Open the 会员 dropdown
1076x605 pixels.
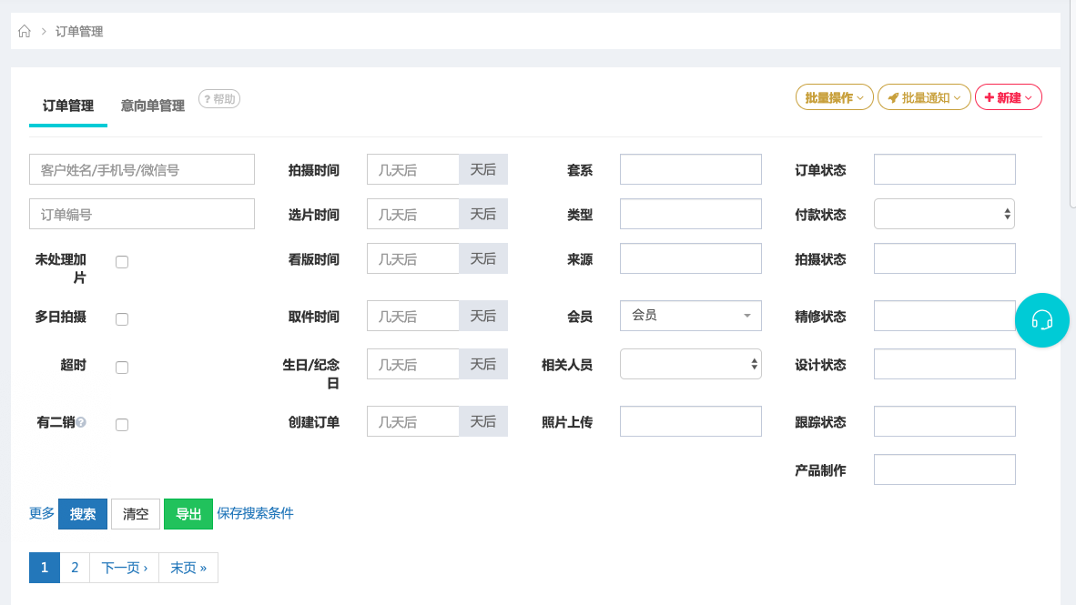(x=689, y=316)
